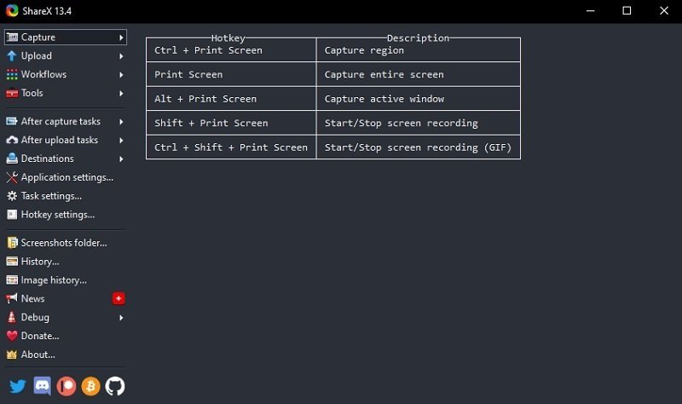
Task: Click the Screenshots folder icon
Action: (12, 243)
